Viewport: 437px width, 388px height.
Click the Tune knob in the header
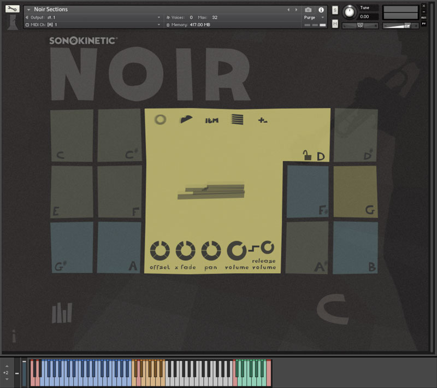348,11
